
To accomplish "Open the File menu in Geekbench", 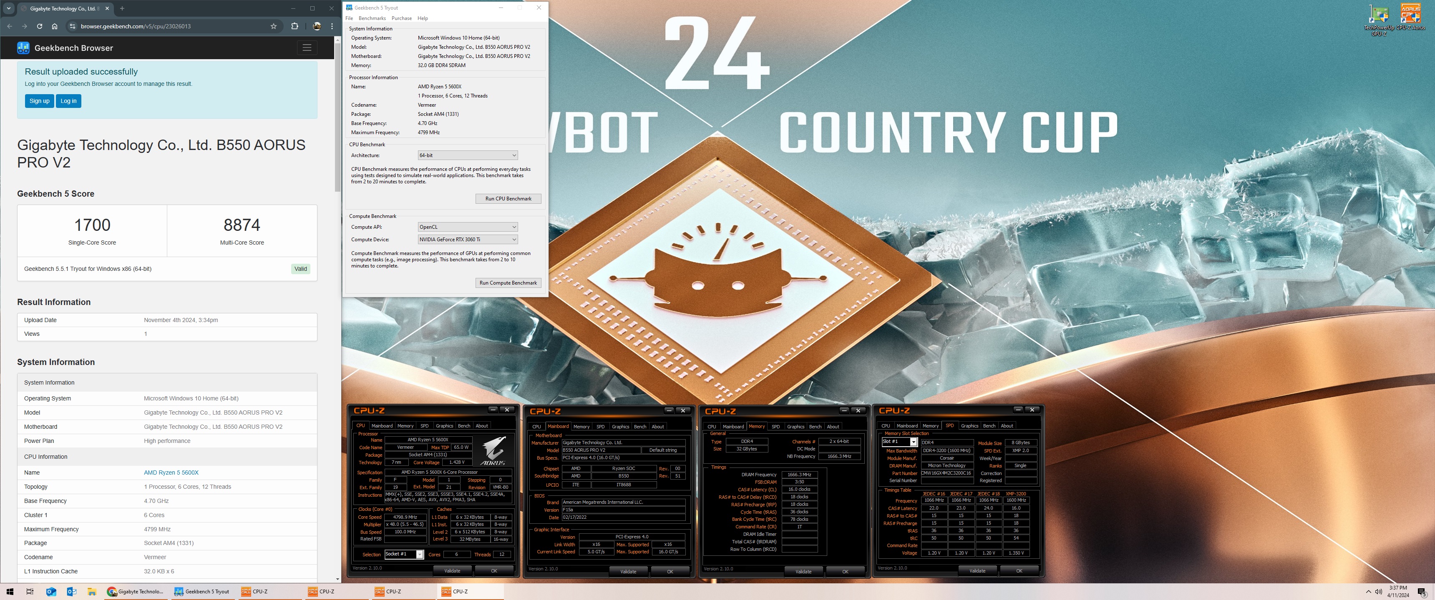I will click(349, 18).
